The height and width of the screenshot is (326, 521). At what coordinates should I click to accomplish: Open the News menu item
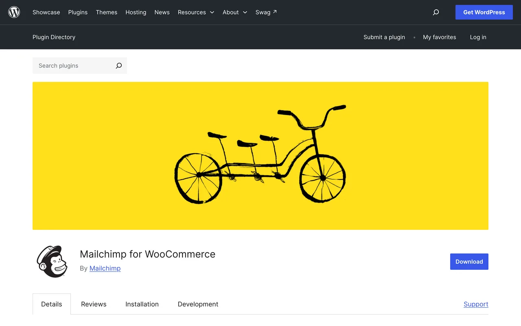point(162,12)
